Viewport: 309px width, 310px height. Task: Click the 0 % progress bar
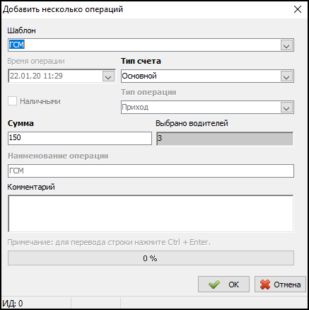click(x=151, y=258)
